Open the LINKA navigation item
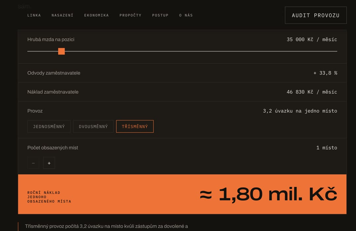 coord(34,15)
